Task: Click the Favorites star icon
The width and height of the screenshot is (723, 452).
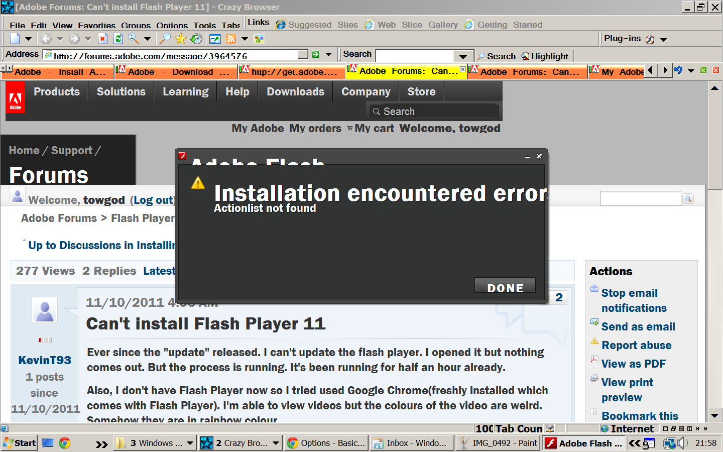Action: (181, 39)
